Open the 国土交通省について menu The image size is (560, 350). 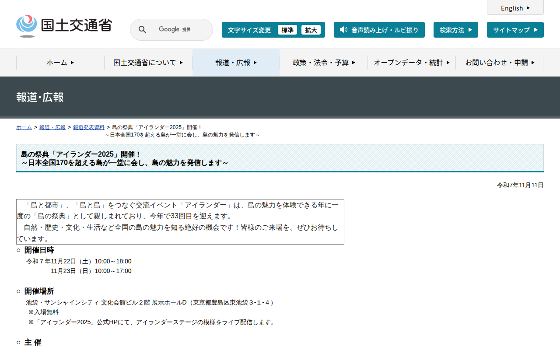pyautogui.click(x=148, y=63)
